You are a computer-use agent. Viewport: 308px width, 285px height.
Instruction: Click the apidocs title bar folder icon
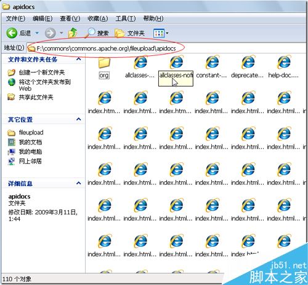point(6,7)
